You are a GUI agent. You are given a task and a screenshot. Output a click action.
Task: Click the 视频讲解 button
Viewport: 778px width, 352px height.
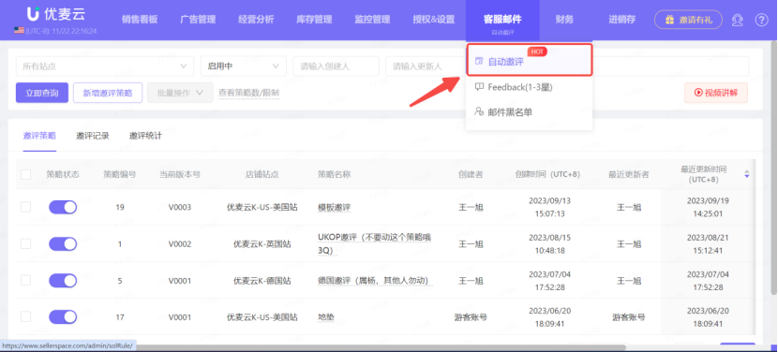tap(716, 93)
